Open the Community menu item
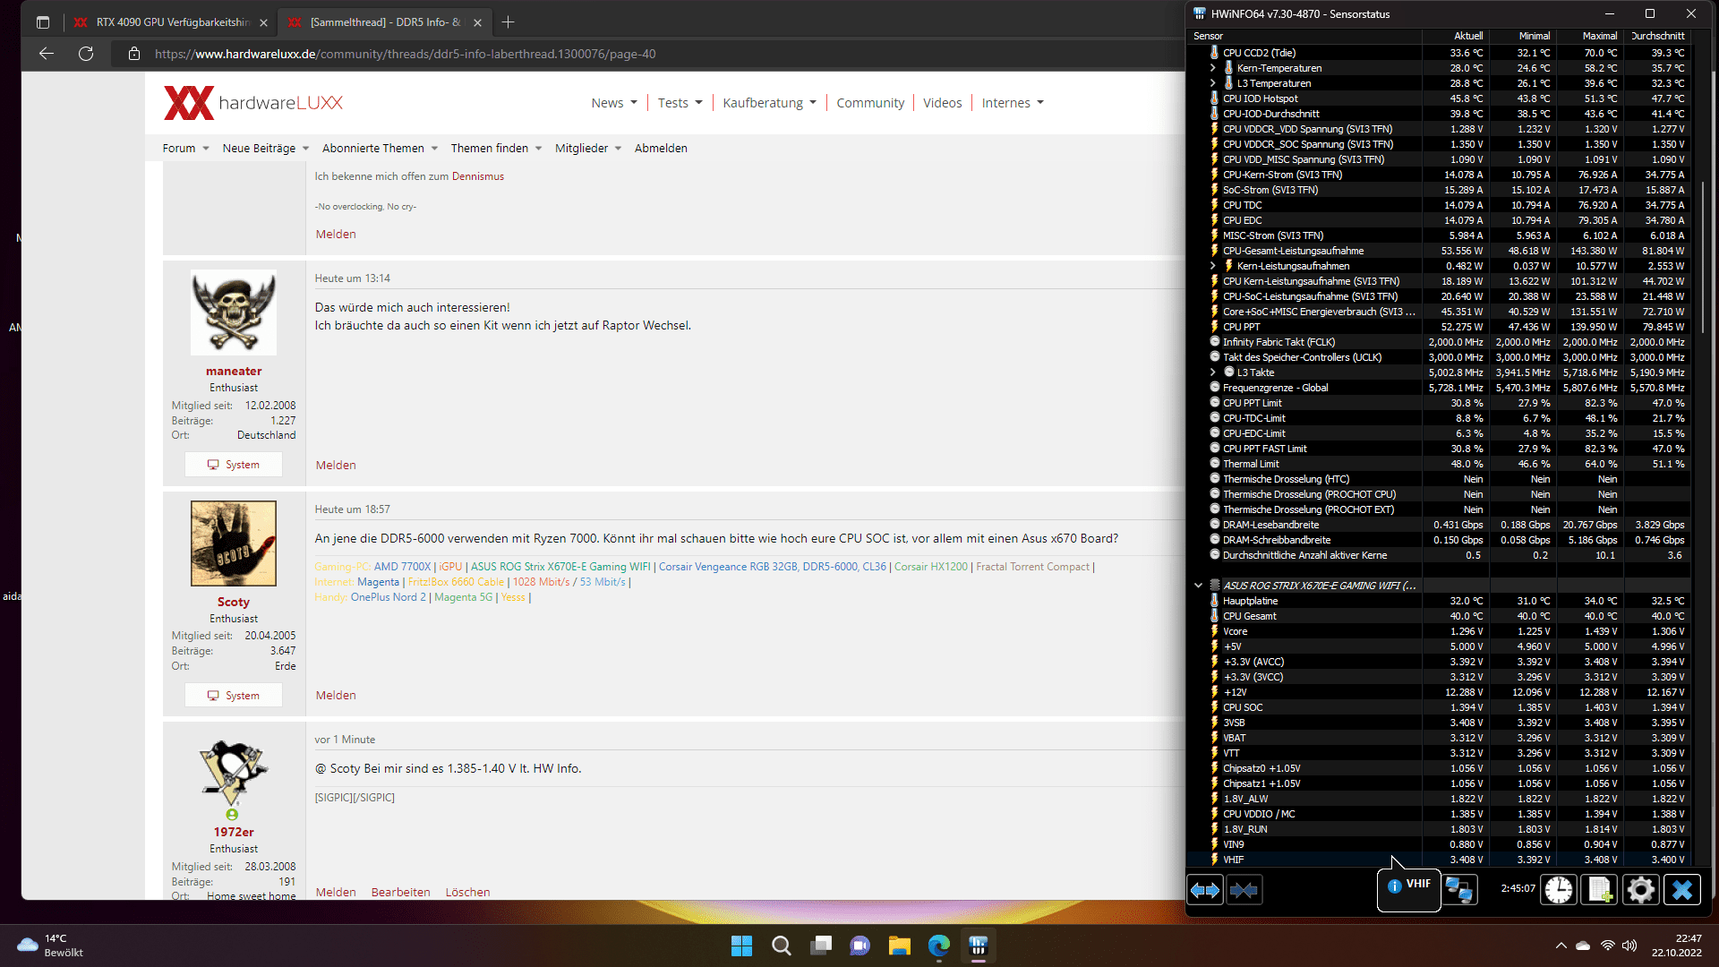Image resolution: width=1719 pixels, height=967 pixels. [870, 103]
